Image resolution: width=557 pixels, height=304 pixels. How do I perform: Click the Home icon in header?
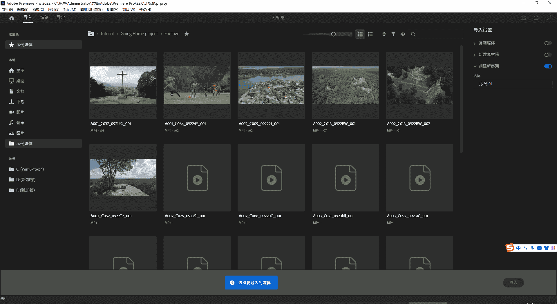(12, 18)
